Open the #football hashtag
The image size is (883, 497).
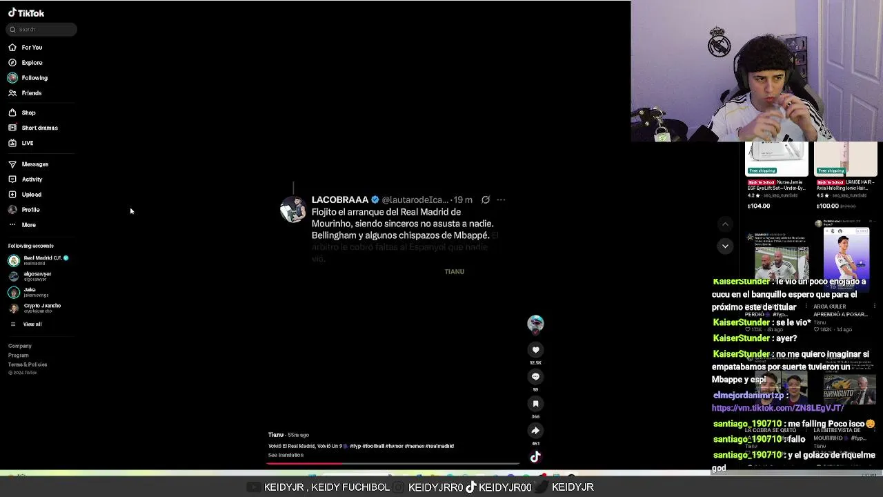pos(373,446)
